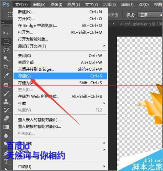Select the Crop tool
Viewport: 163px width, 171px height.
pos(6,67)
